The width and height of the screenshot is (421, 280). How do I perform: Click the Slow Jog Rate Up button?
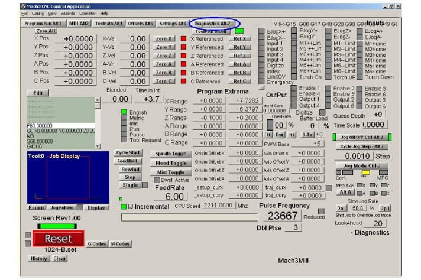click(x=384, y=208)
